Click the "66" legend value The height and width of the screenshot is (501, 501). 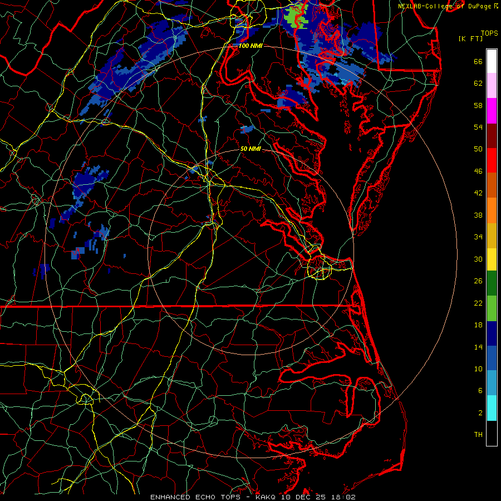tap(478, 62)
